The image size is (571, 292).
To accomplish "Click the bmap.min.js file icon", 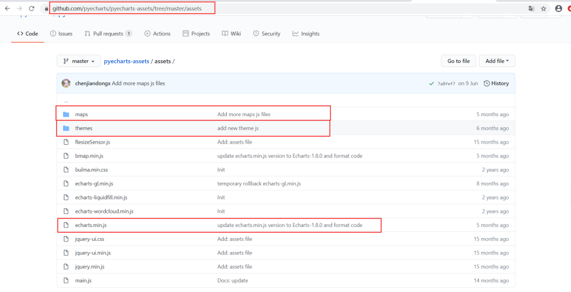I will click(x=66, y=156).
